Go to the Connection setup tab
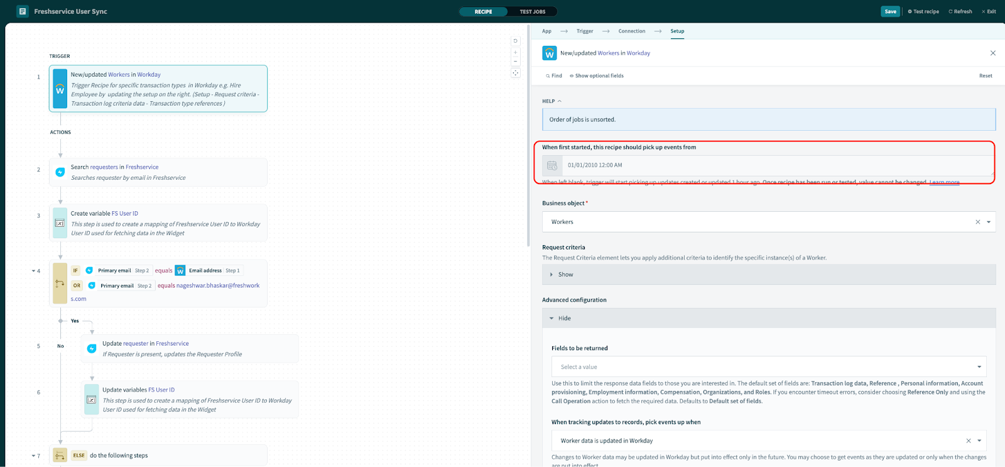The width and height of the screenshot is (1005, 467). tap(631, 31)
